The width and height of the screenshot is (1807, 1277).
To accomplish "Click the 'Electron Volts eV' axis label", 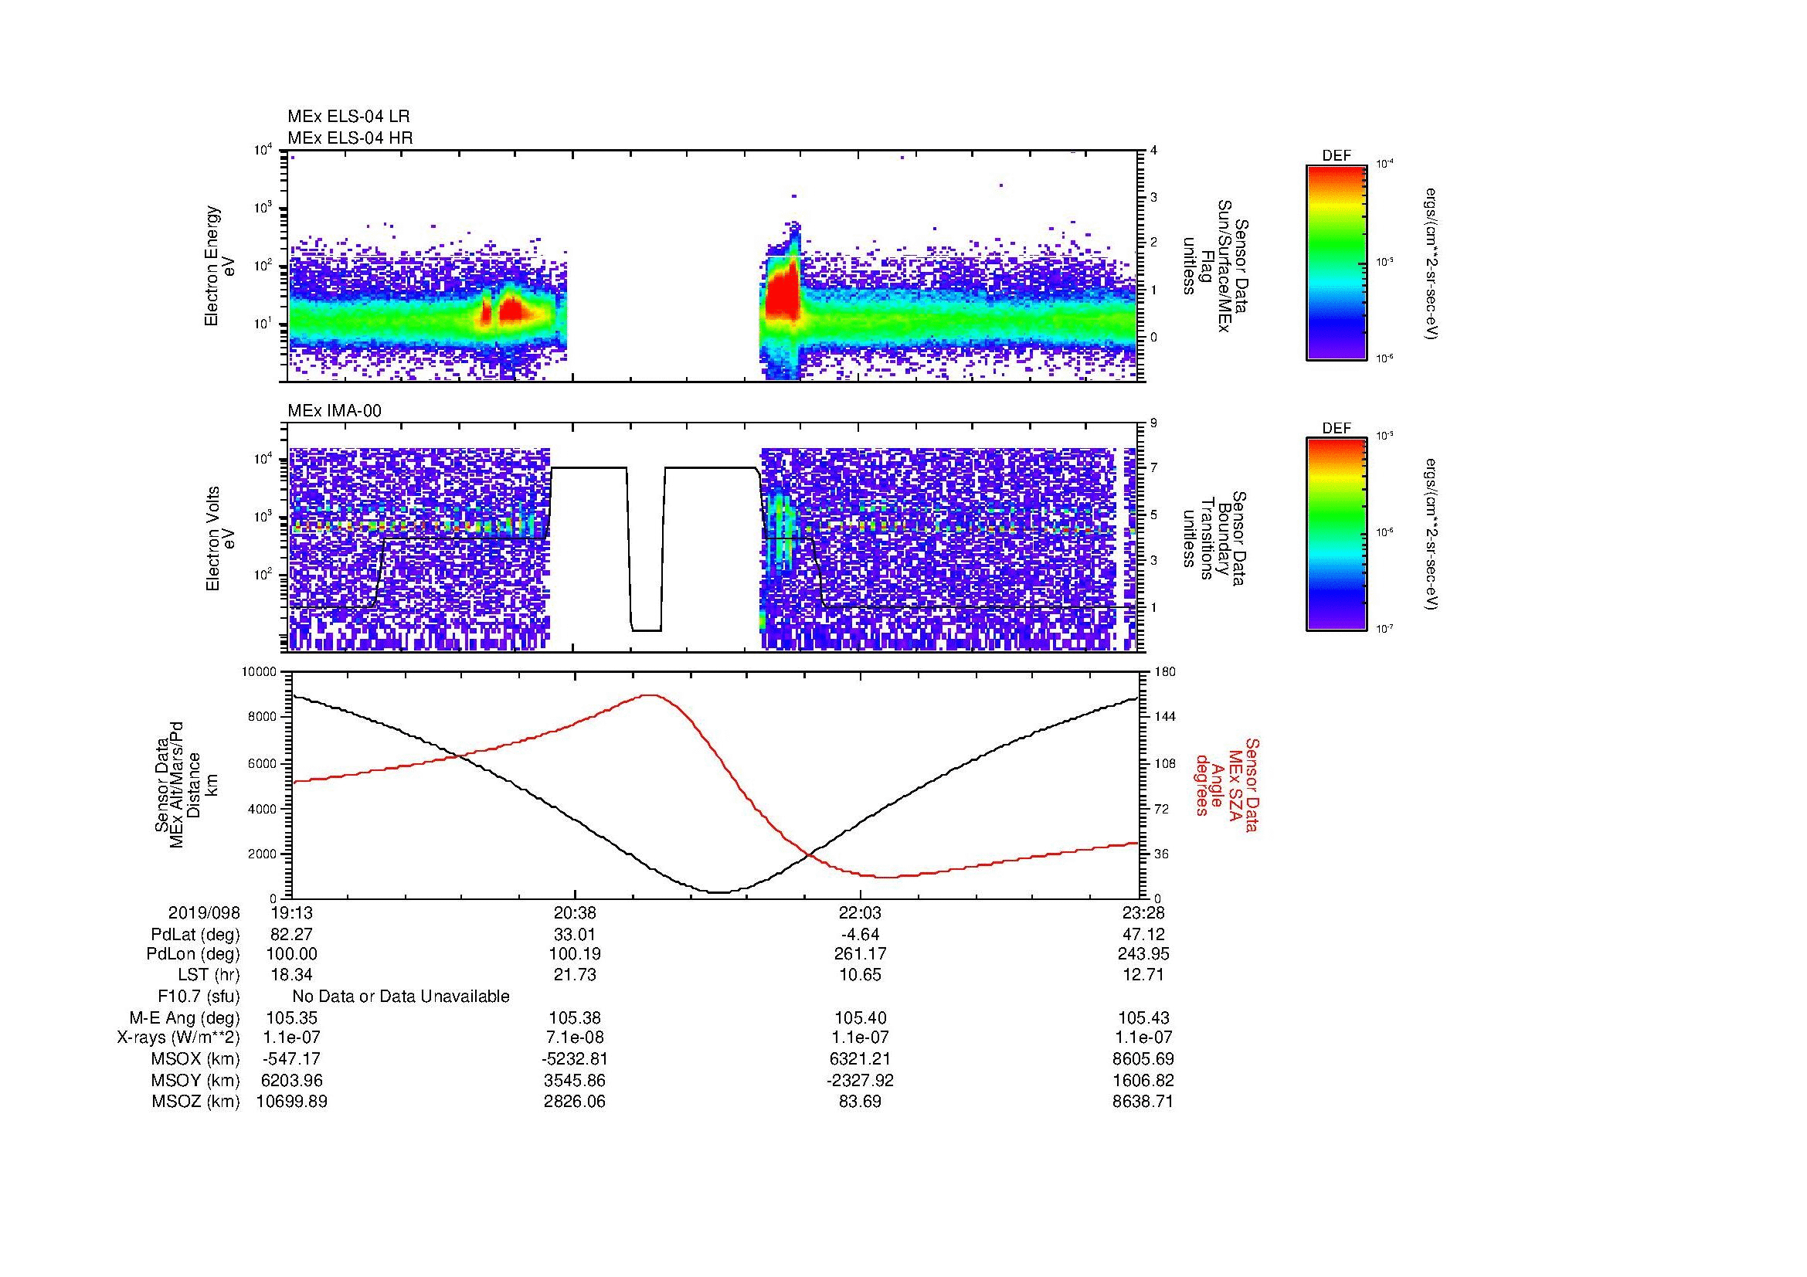I will [x=220, y=538].
